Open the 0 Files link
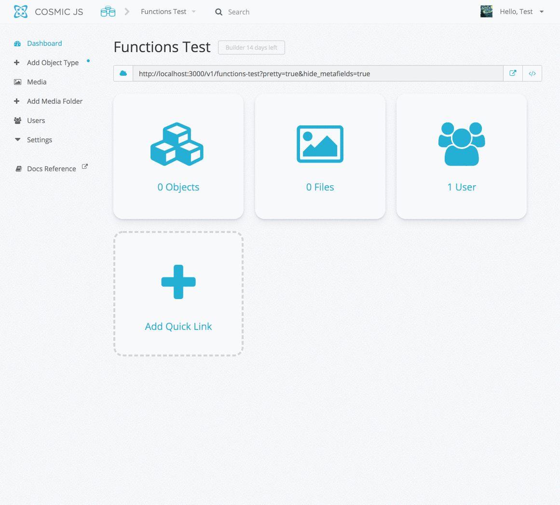Viewport: 560px width, 505px height. click(320, 187)
